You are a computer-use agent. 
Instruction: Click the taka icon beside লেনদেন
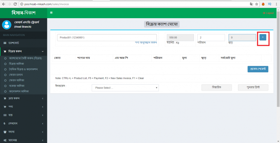(x=5, y=123)
